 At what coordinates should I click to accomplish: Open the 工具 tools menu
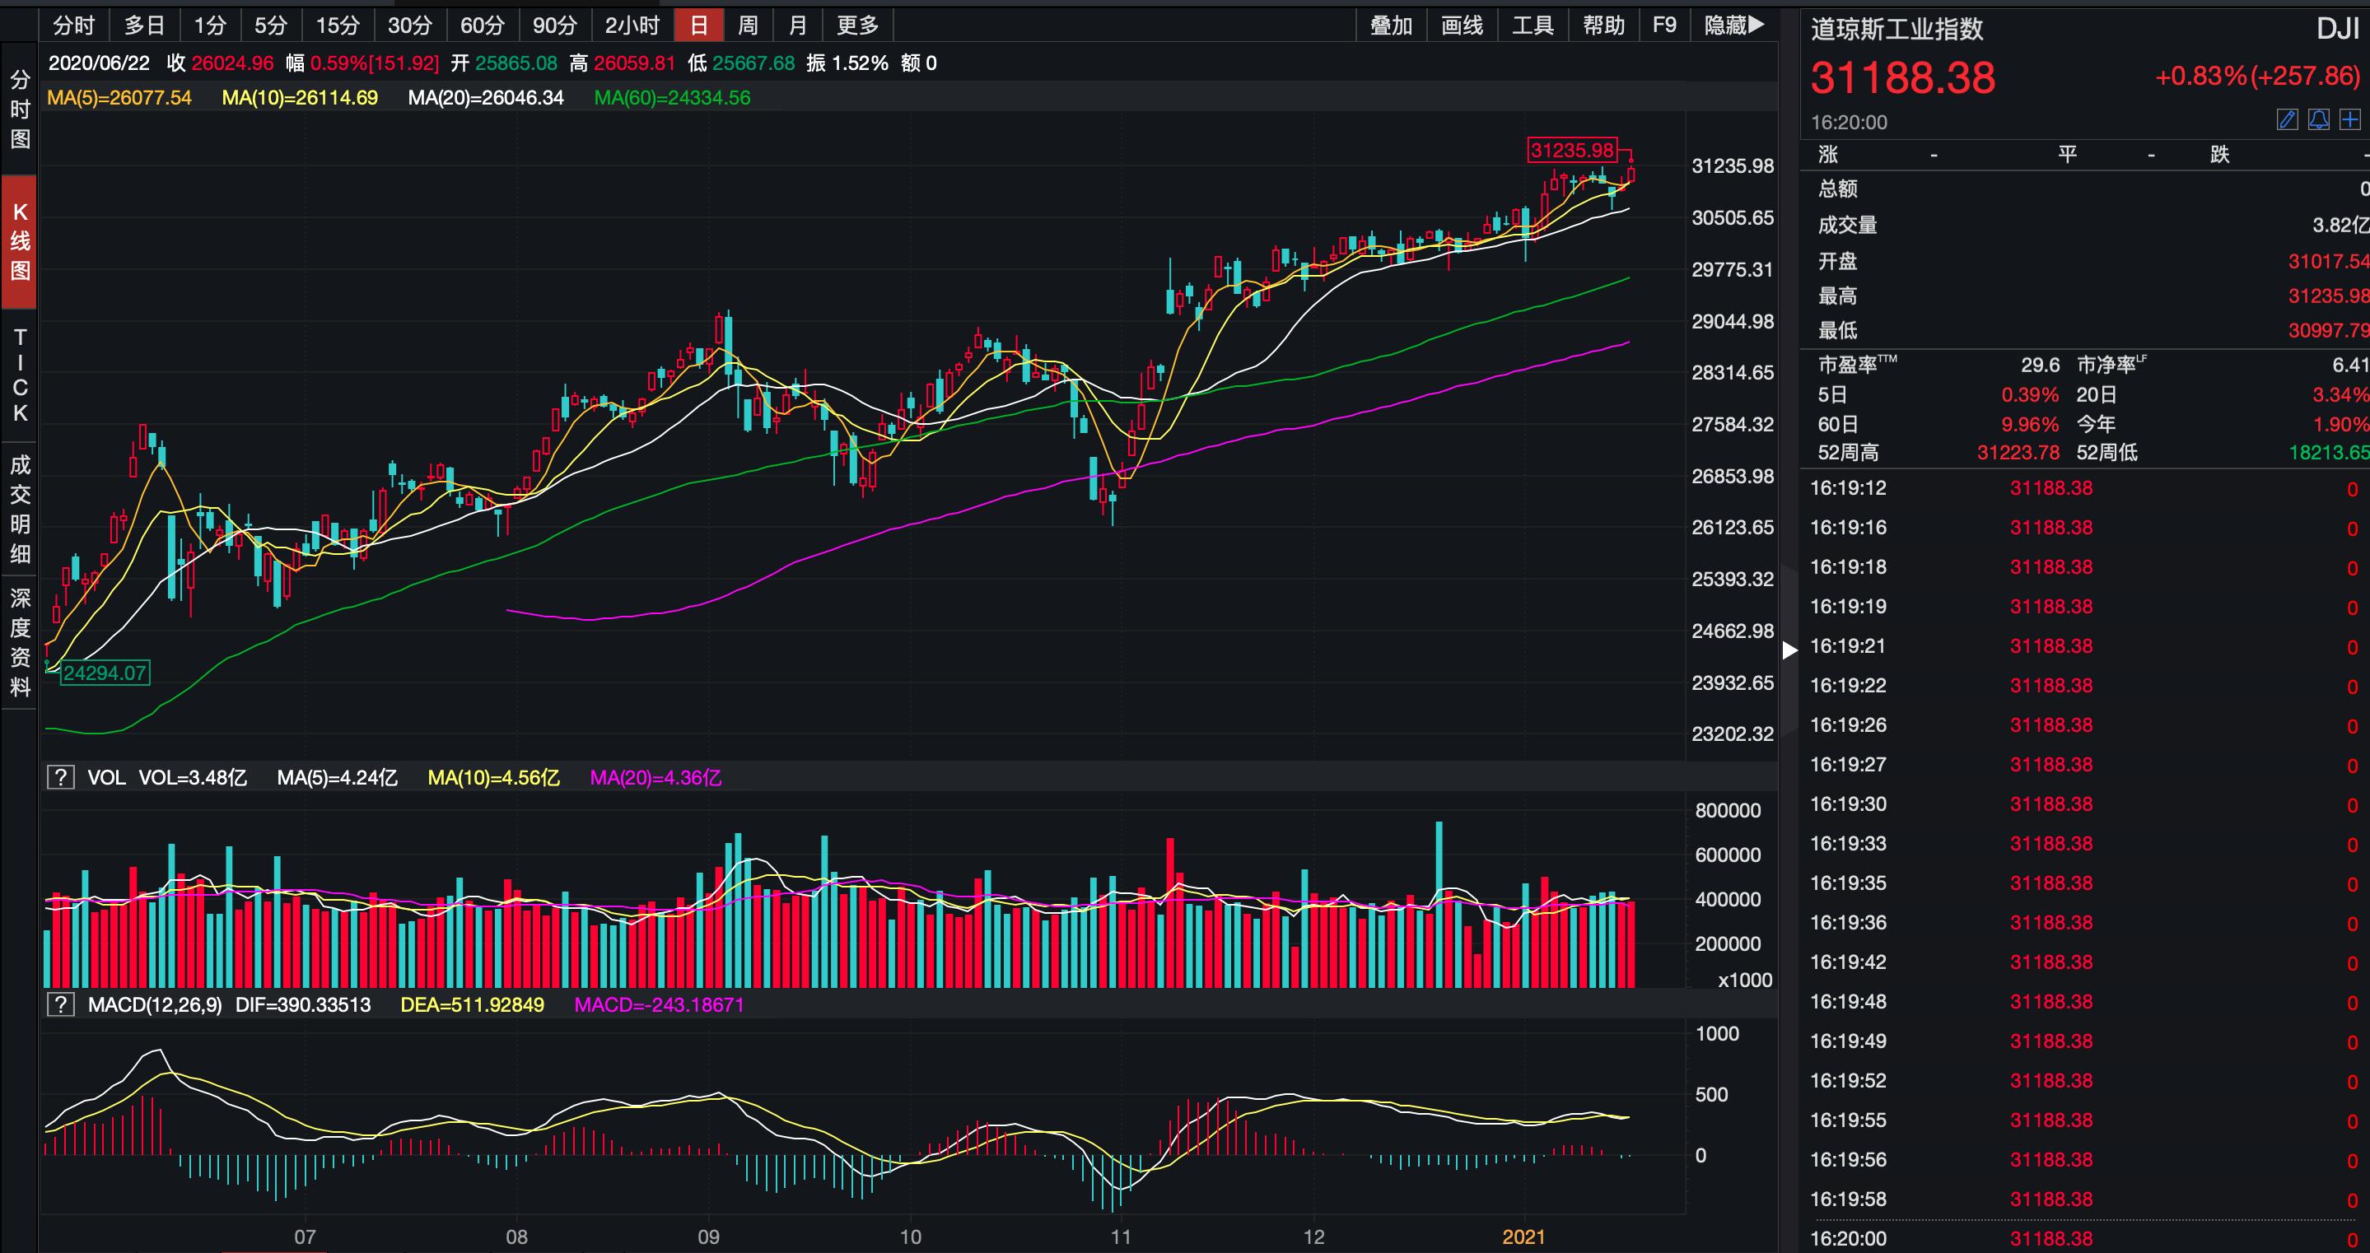point(1533,25)
